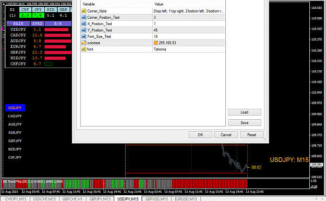The width and height of the screenshot is (326, 201).
Task: Click the EURJPY symbol button on chart
Action: click(x=15, y=132)
